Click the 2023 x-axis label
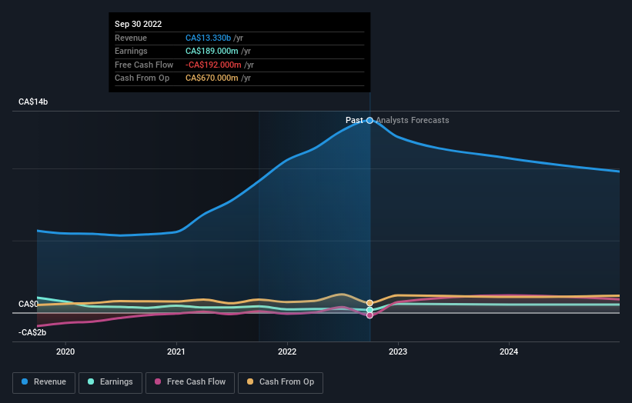632x403 pixels. pos(398,351)
